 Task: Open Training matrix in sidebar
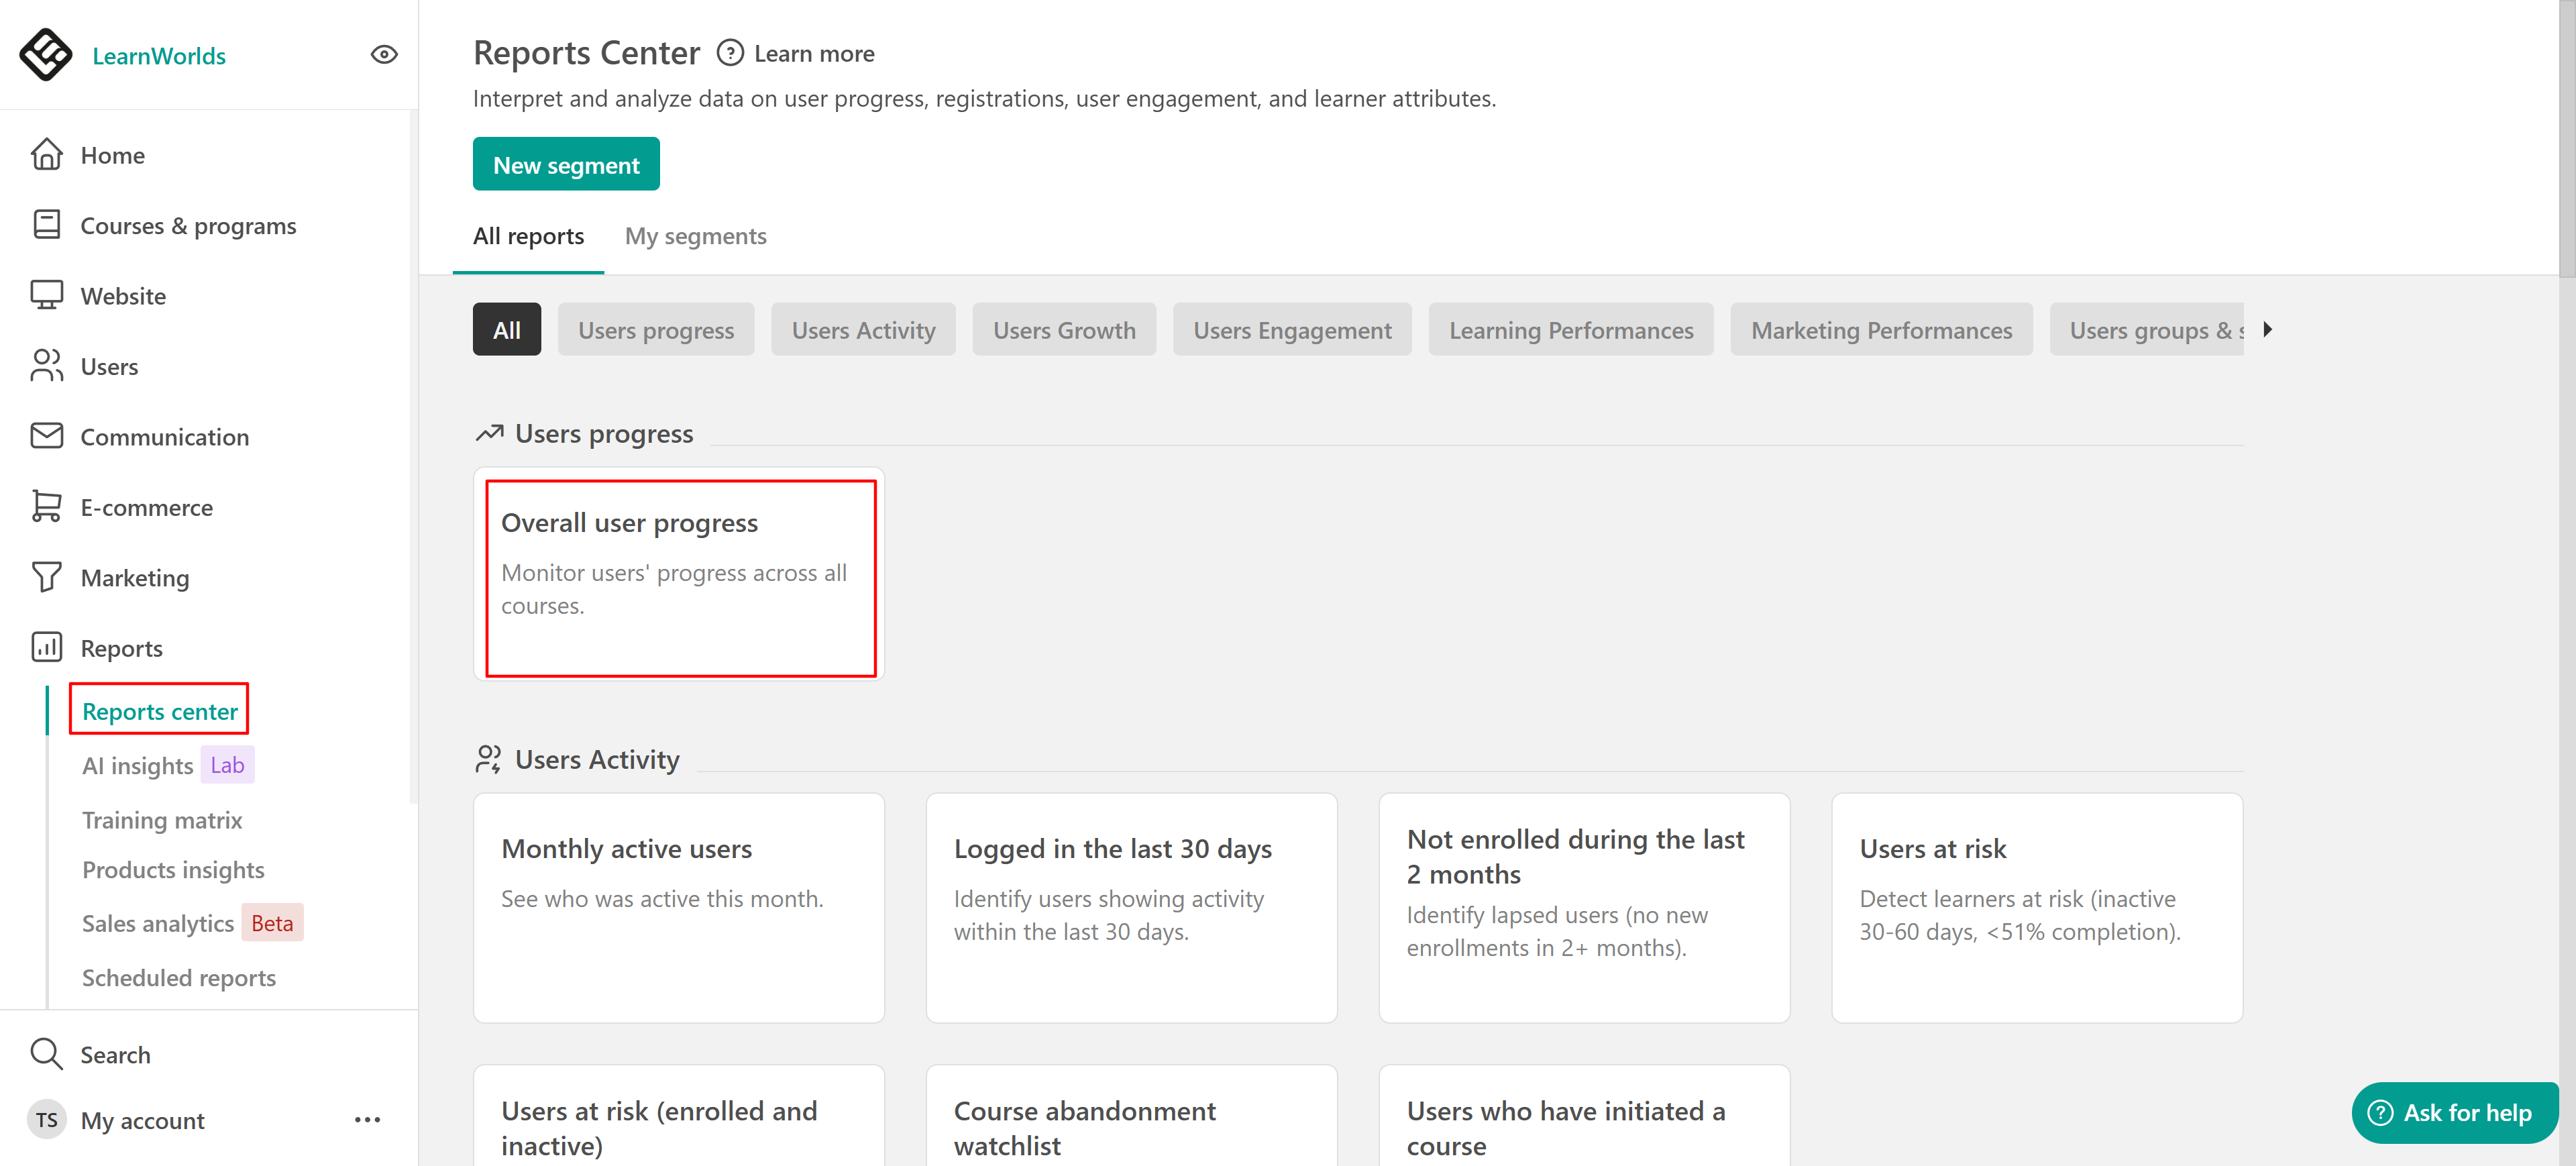pos(162,820)
